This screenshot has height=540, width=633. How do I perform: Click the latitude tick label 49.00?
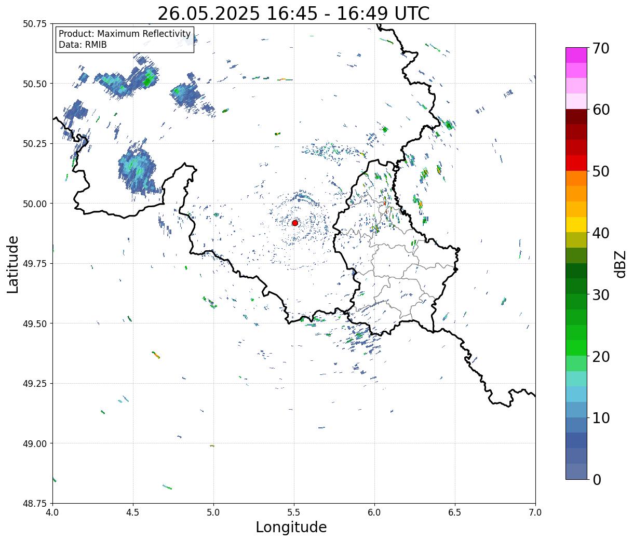point(35,443)
